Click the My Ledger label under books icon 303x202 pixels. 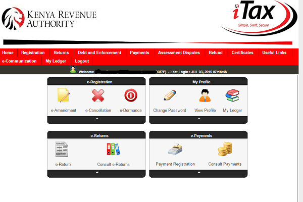tap(232, 111)
